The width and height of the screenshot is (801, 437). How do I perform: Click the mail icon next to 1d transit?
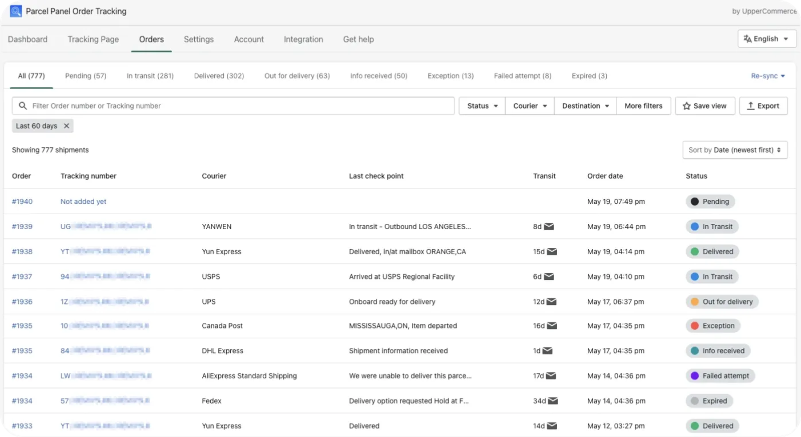pyautogui.click(x=547, y=350)
